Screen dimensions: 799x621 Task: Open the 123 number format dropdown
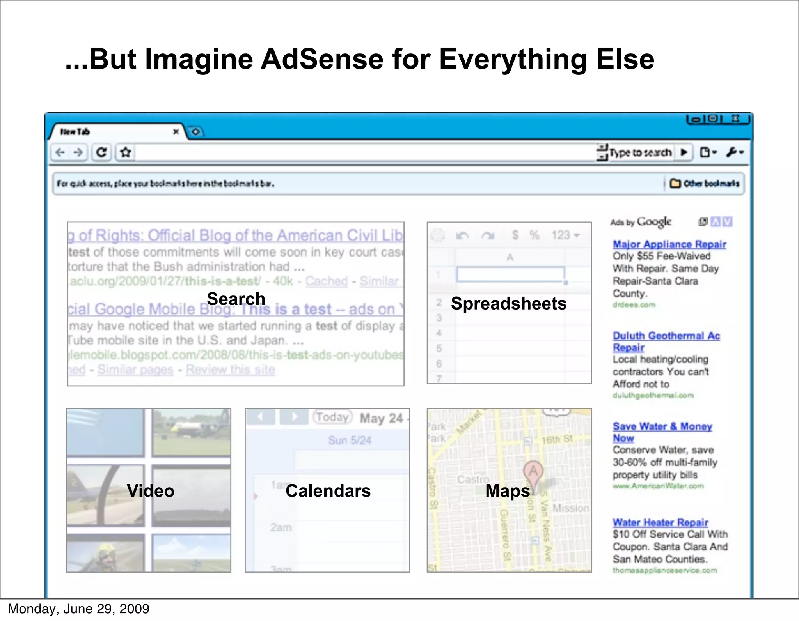[565, 235]
